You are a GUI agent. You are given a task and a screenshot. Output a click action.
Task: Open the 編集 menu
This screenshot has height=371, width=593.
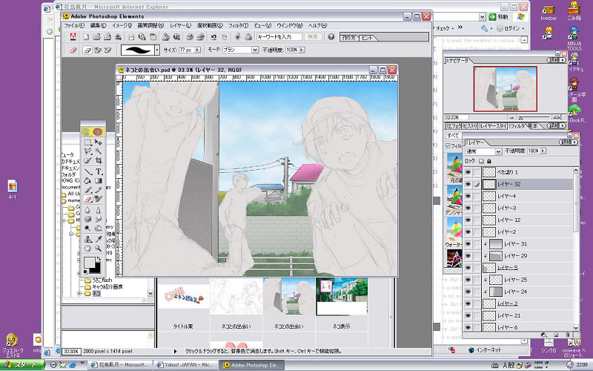coord(99,25)
